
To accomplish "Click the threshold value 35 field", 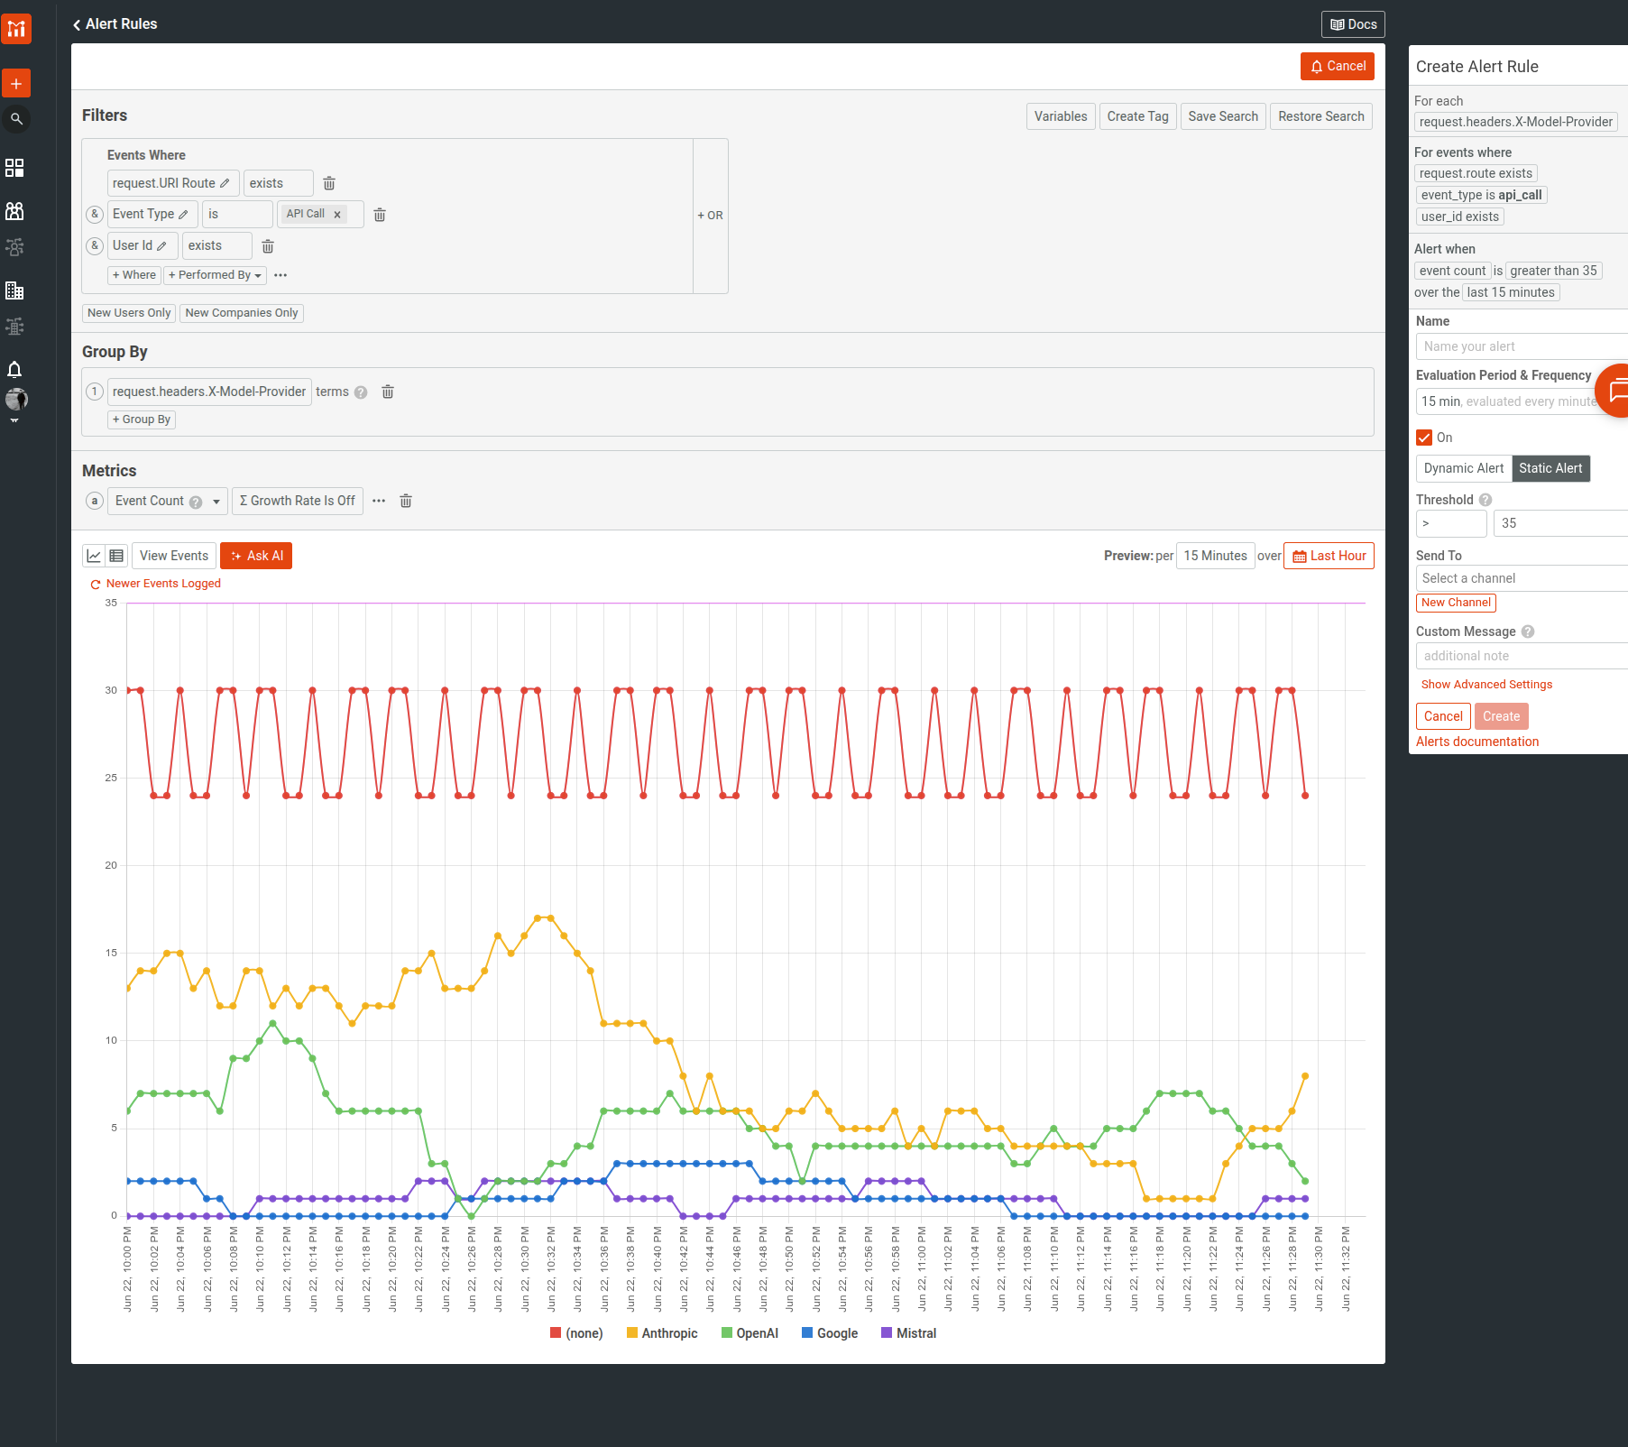I will coord(1560,523).
